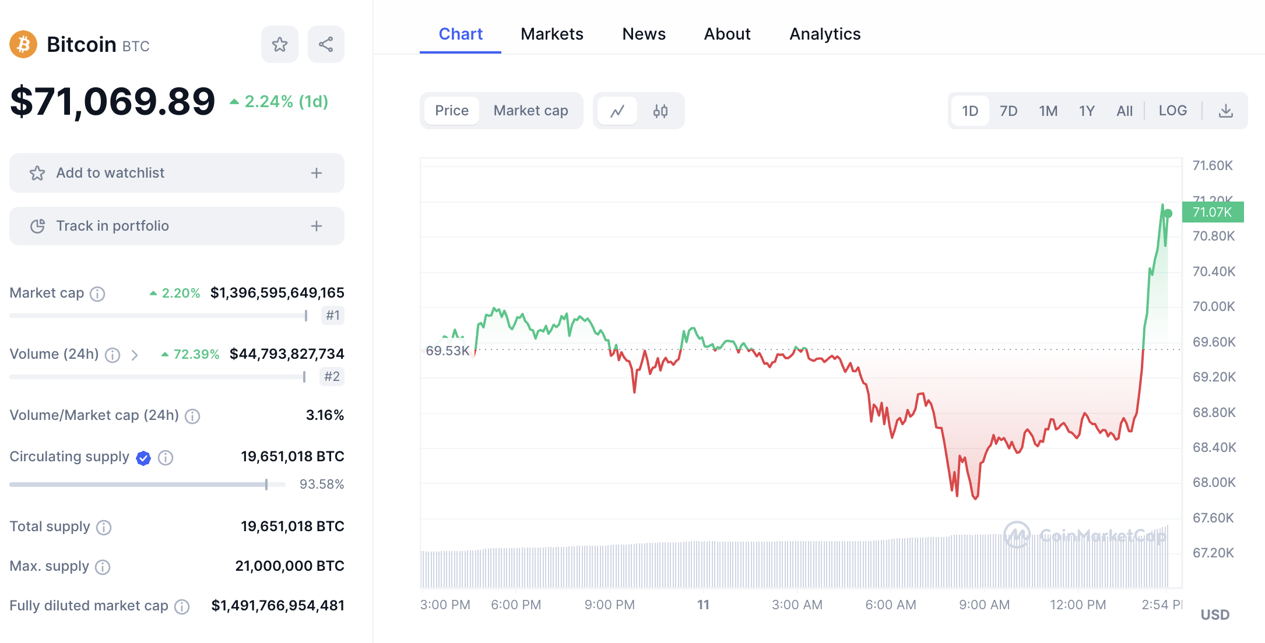Open the Markets tab

pyautogui.click(x=551, y=34)
